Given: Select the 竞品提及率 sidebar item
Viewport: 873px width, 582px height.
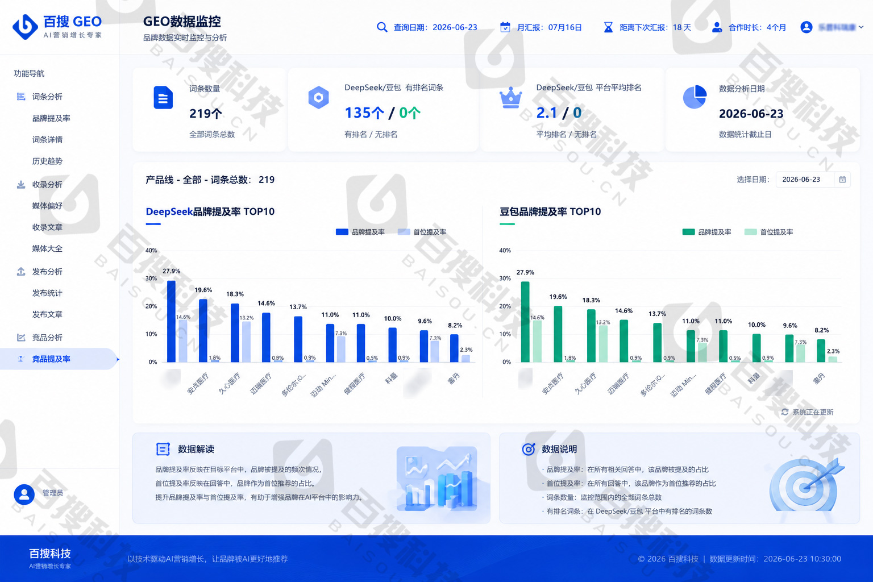Looking at the screenshot, I should click(59, 359).
